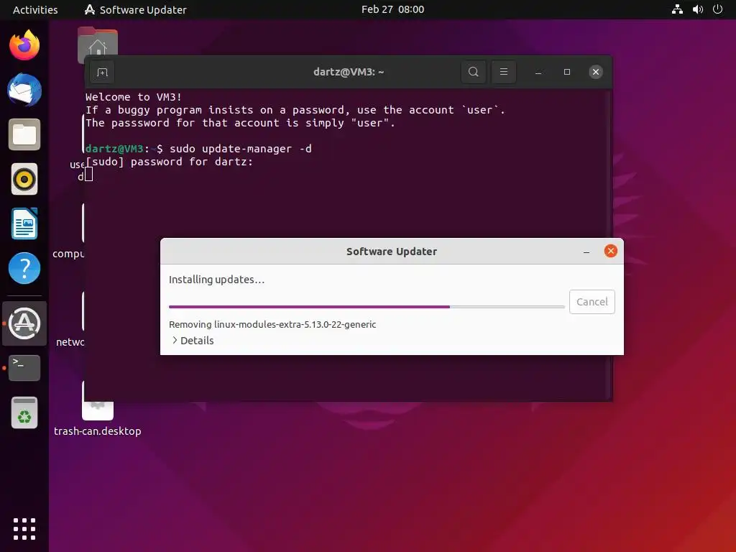Open the Help icon in dock

(x=24, y=268)
